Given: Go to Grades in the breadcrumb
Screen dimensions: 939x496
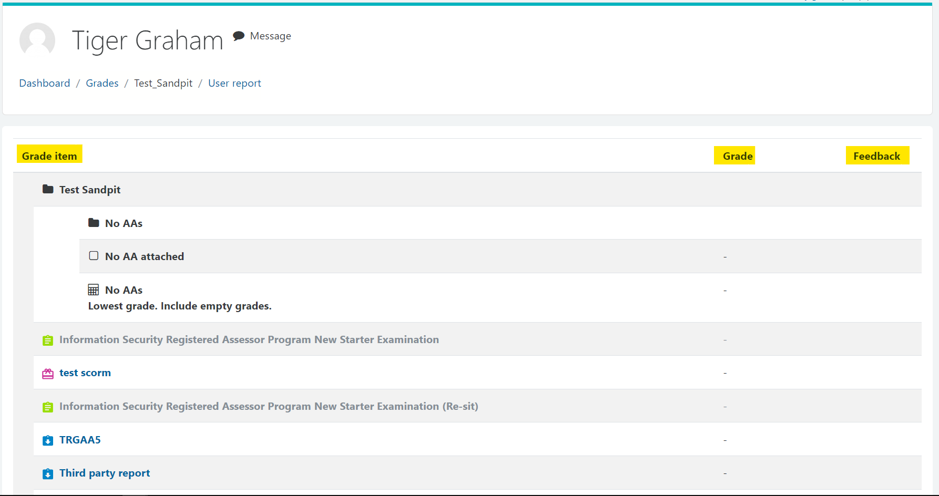Looking at the screenshot, I should (x=102, y=83).
